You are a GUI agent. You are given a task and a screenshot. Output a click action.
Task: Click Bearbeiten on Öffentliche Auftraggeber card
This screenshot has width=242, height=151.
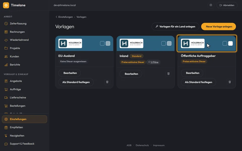192,73
